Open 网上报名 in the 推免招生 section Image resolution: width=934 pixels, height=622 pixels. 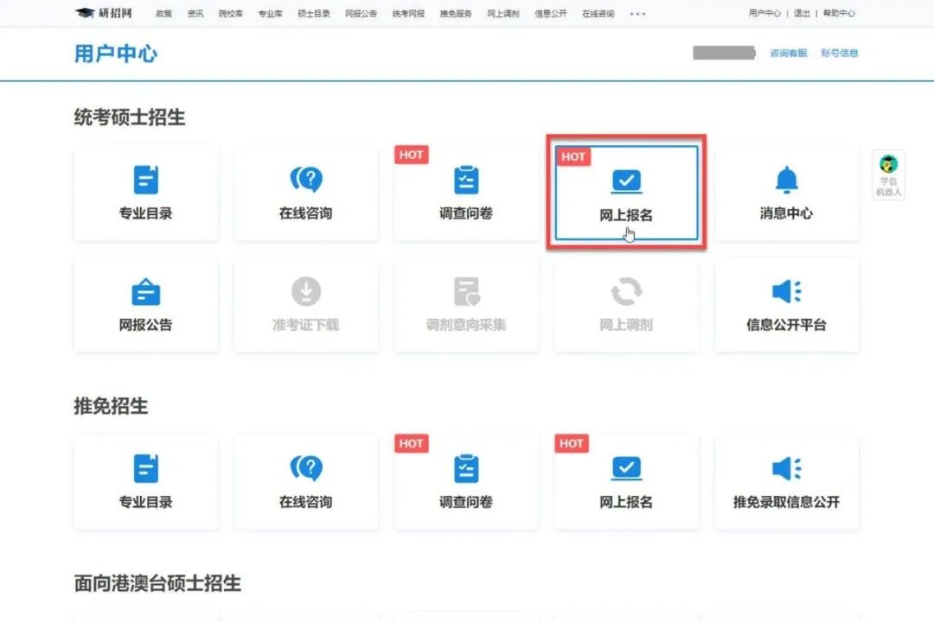point(626,481)
